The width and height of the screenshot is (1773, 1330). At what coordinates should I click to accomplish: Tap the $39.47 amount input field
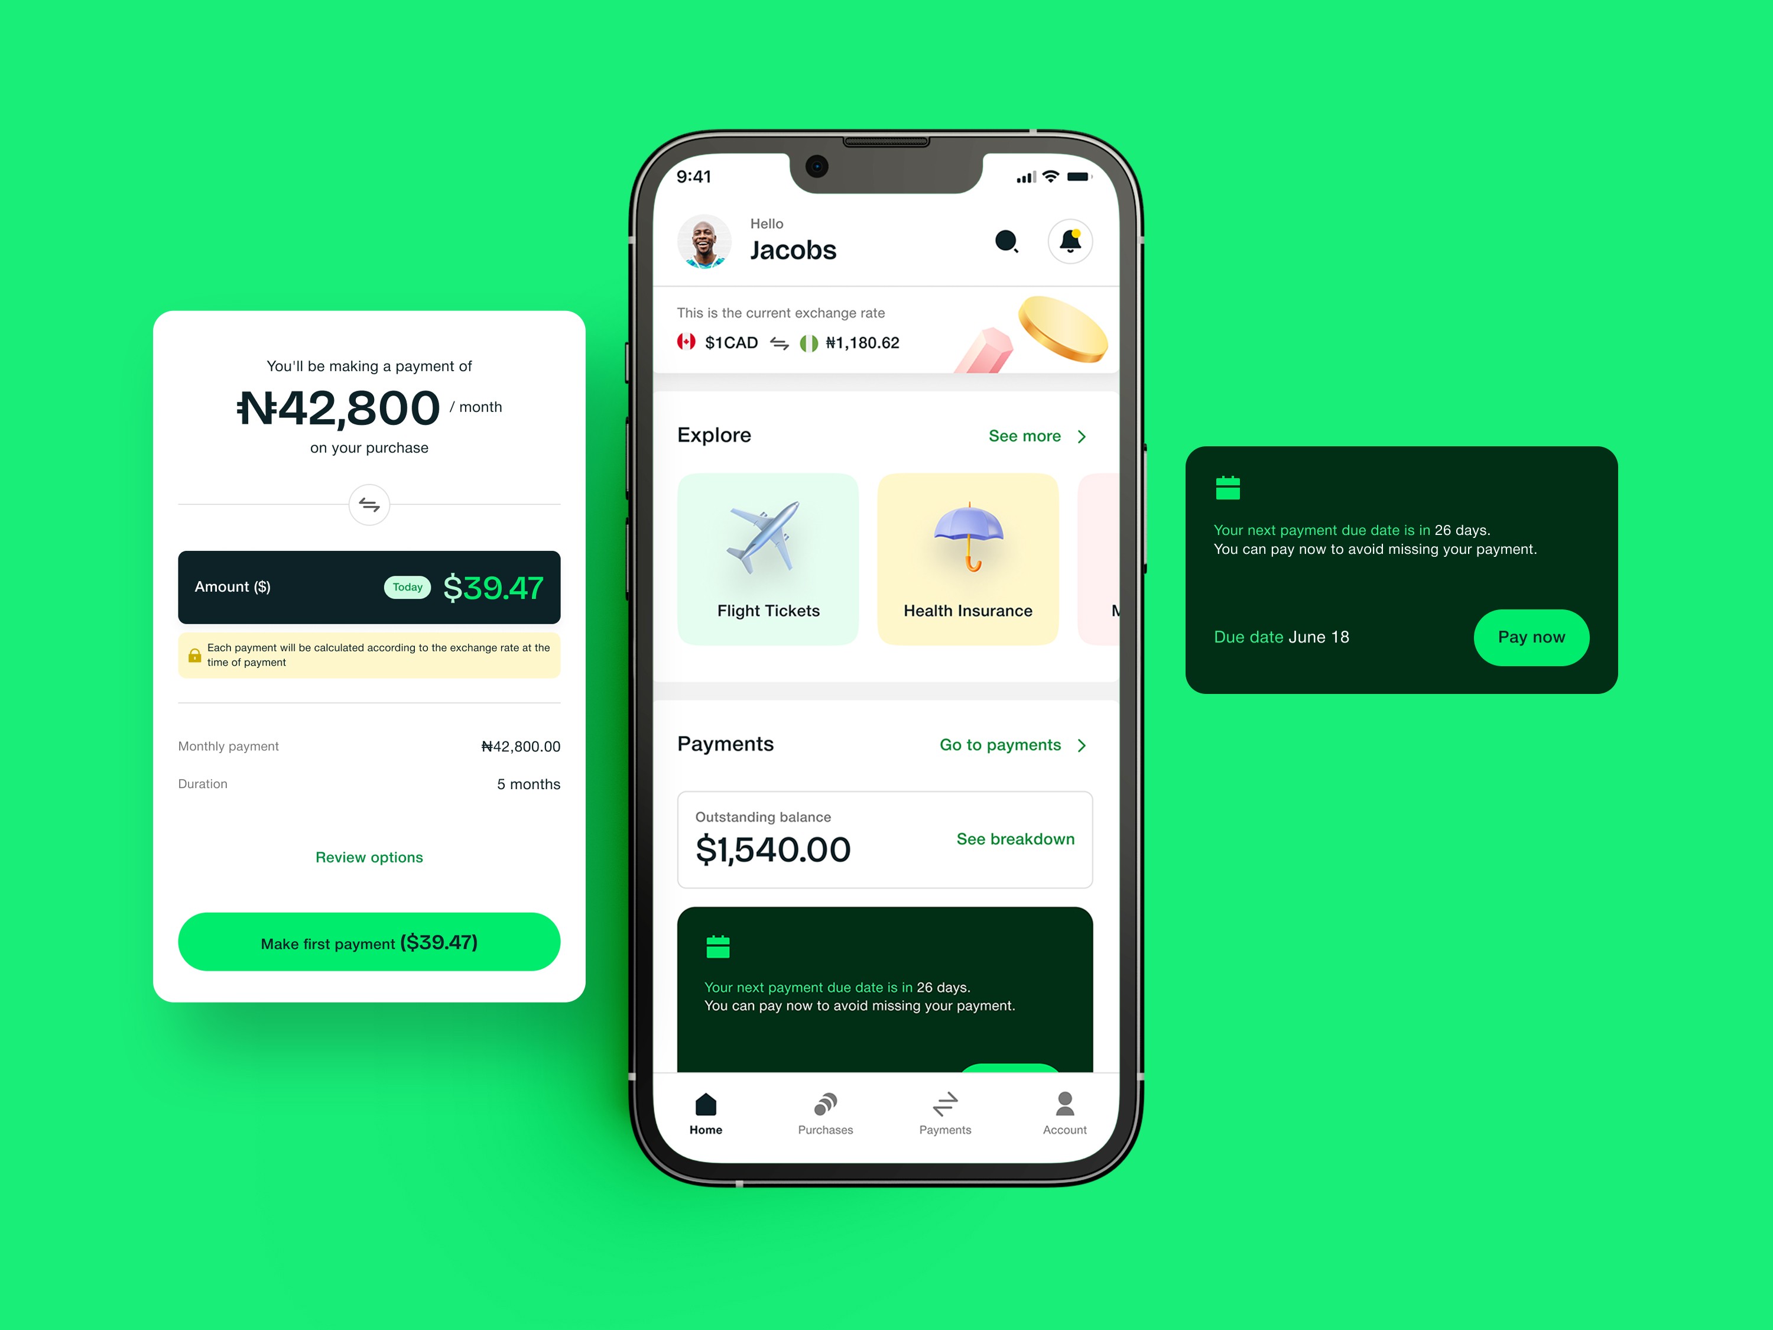[x=369, y=584]
